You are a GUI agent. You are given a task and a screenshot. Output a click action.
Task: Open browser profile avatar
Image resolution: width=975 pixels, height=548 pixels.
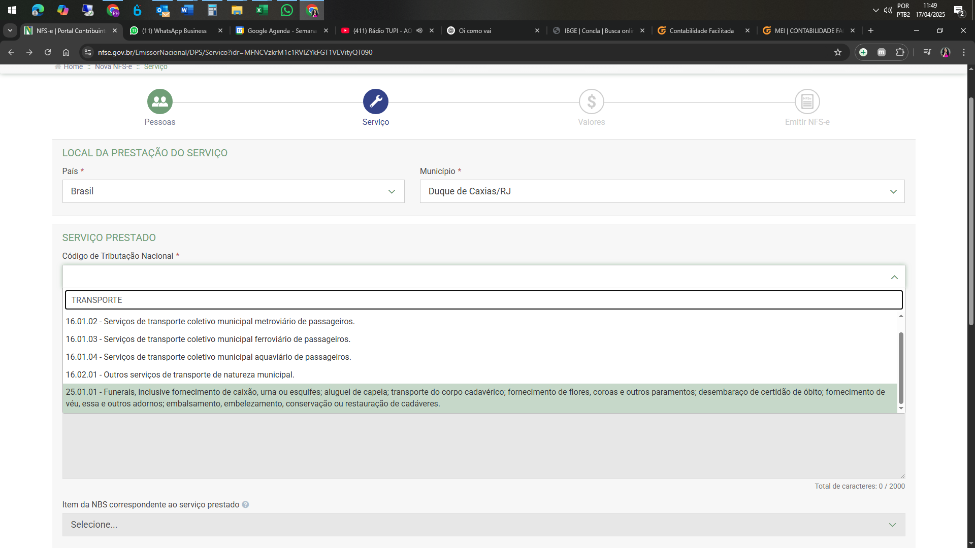pos(946,52)
